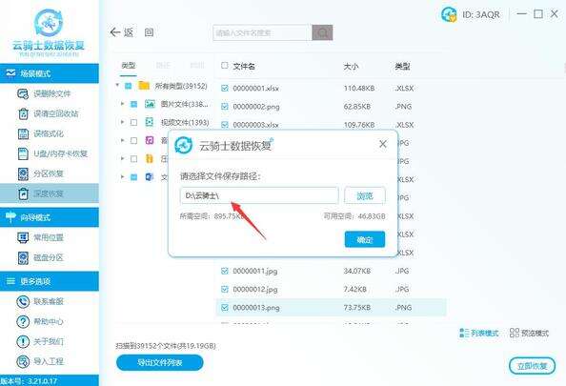Screen dimensions: 566x386
Task: Click the 浏览 browse button
Action: (x=365, y=195)
